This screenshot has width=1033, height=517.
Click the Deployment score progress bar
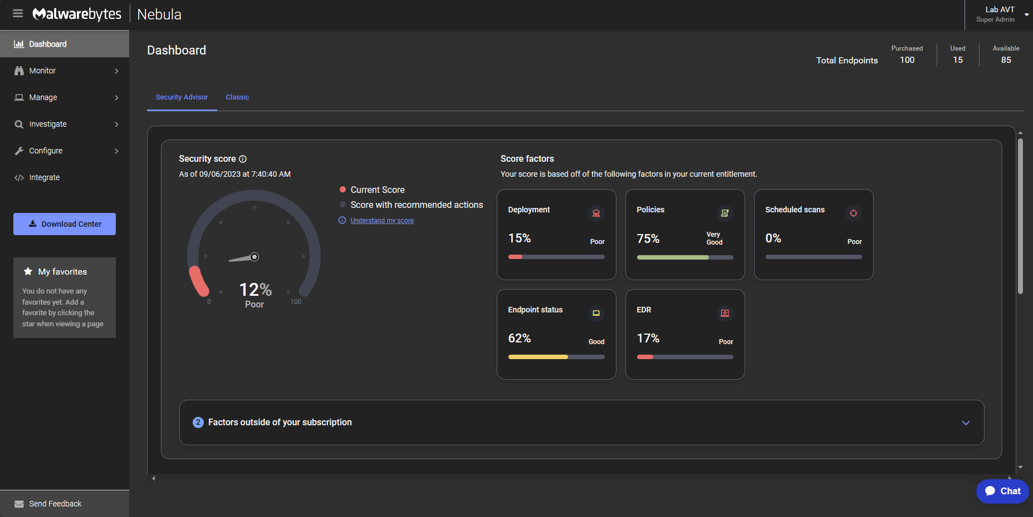[556, 257]
